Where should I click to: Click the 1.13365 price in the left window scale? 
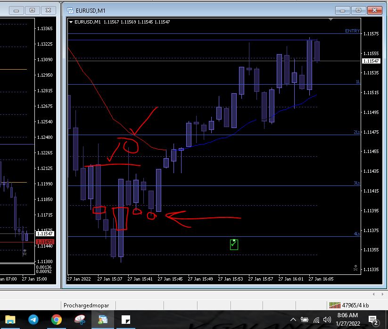pyautogui.click(x=45, y=29)
